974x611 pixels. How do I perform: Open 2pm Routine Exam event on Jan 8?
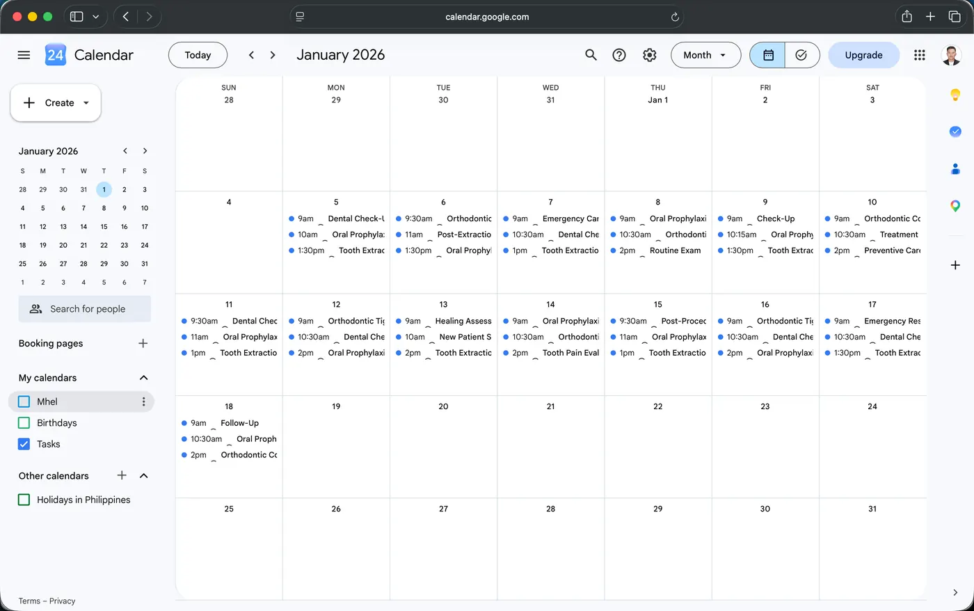657,251
